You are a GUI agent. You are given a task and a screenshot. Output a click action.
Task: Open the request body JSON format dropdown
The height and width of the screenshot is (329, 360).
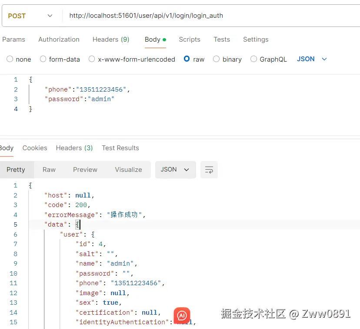[312, 59]
